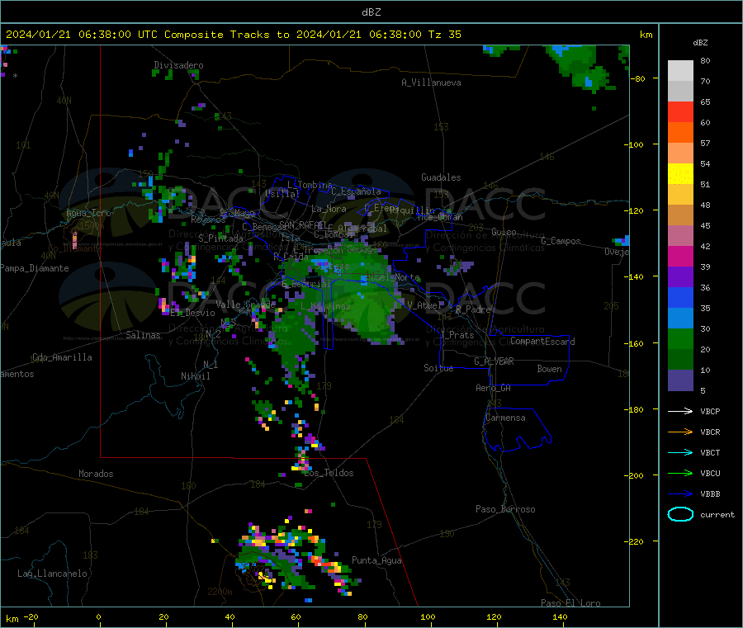This screenshot has height=628, width=743.
Task: Click the 'Divisadero' map label
Action: pos(178,65)
